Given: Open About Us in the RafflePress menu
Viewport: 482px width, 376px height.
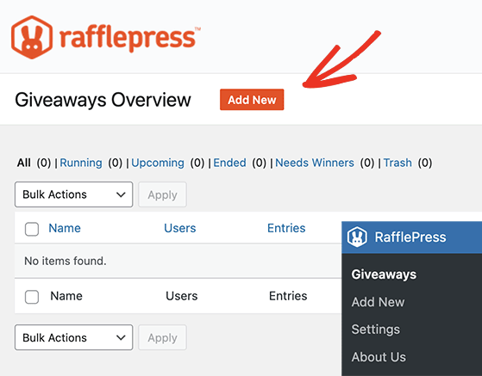Looking at the screenshot, I should [x=379, y=357].
